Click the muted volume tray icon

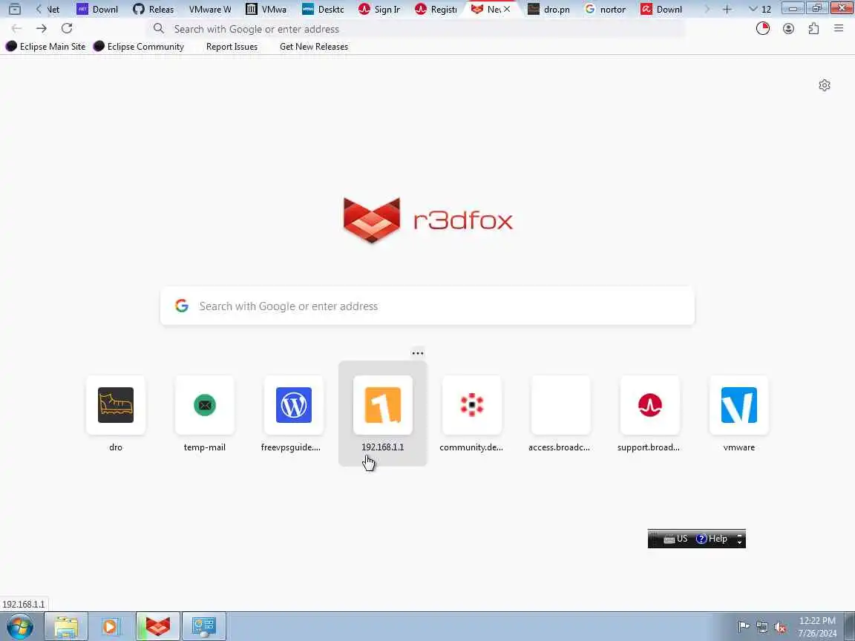click(x=780, y=627)
